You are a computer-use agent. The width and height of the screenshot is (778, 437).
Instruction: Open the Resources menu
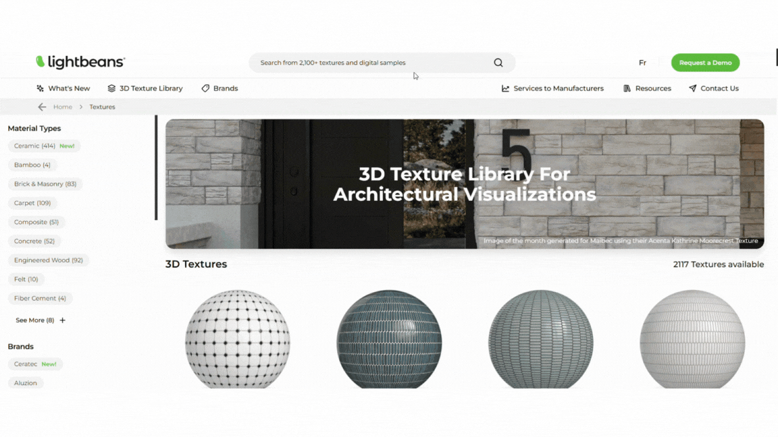pyautogui.click(x=647, y=89)
